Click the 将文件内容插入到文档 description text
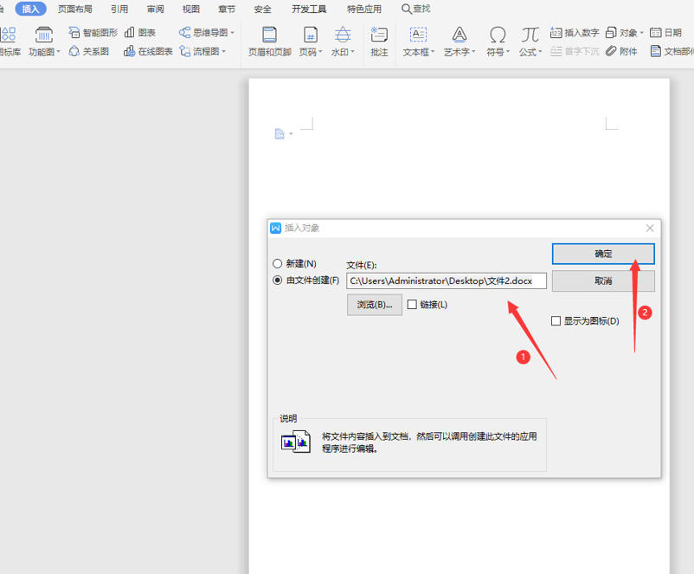This screenshot has height=574, width=694. pyautogui.click(x=429, y=442)
